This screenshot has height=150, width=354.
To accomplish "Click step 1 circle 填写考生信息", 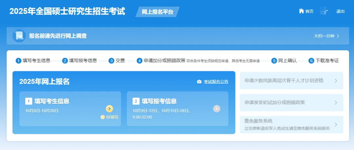I will tap(18, 61).
